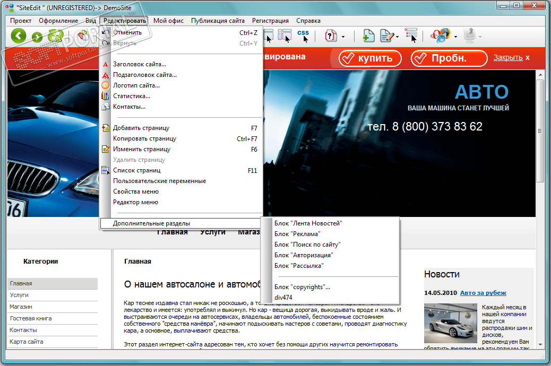The height and width of the screenshot is (366, 551).
Task: Choose Блок "Поиск по сайту" in submenu
Action: (x=330, y=245)
